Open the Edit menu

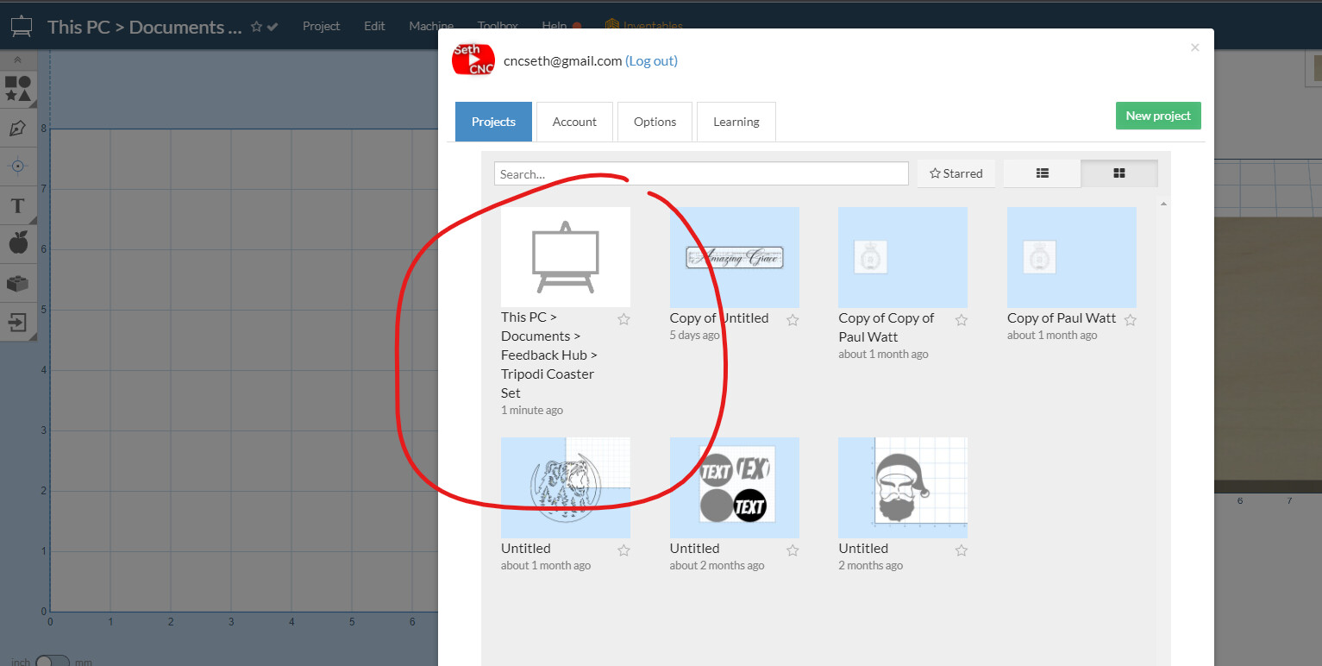[x=374, y=26]
